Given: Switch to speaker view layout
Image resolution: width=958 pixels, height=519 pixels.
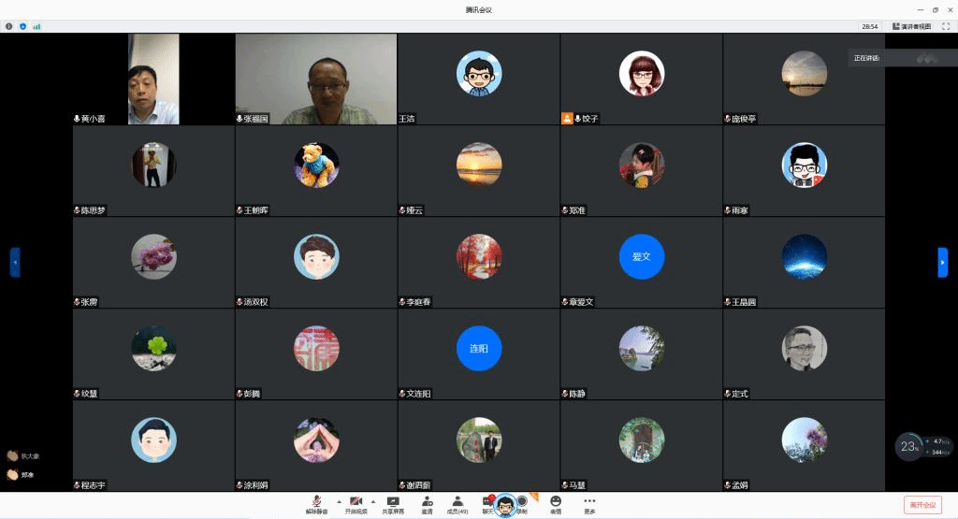Looking at the screenshot, I should [912, 26].
